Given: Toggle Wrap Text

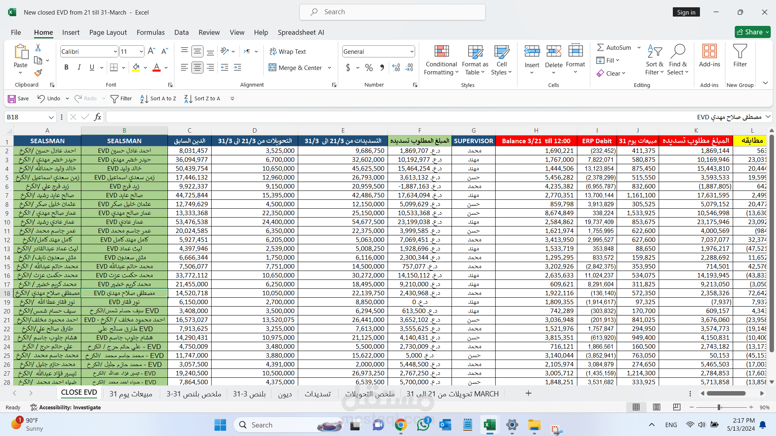Looking at the screenshot, I should click(x=288, y=51).
